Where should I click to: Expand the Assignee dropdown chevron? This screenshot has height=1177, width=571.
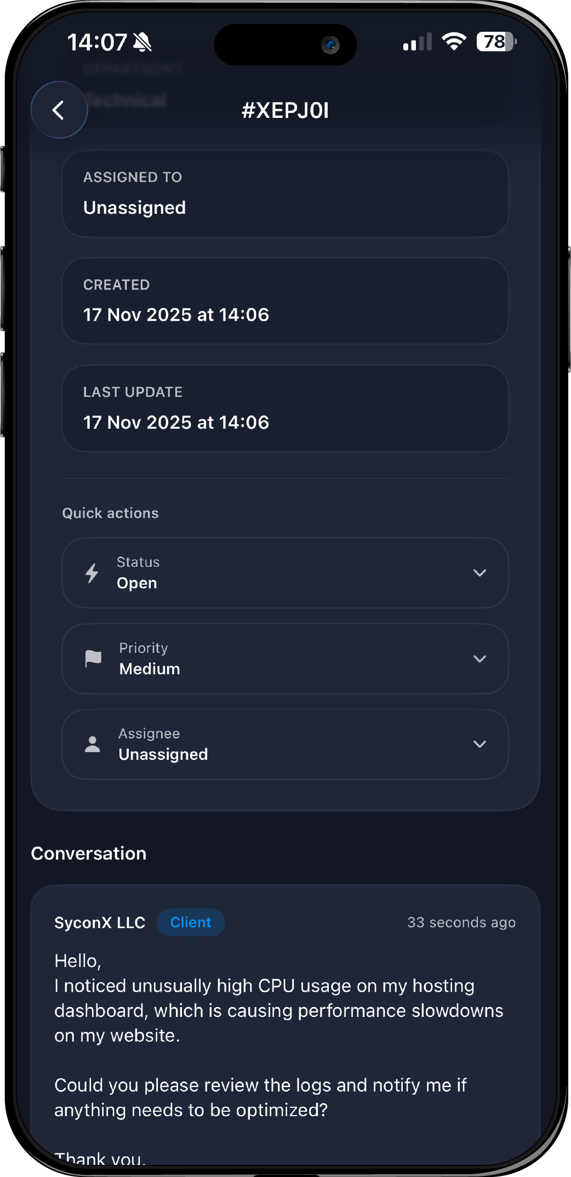click(x=479, y=744)
